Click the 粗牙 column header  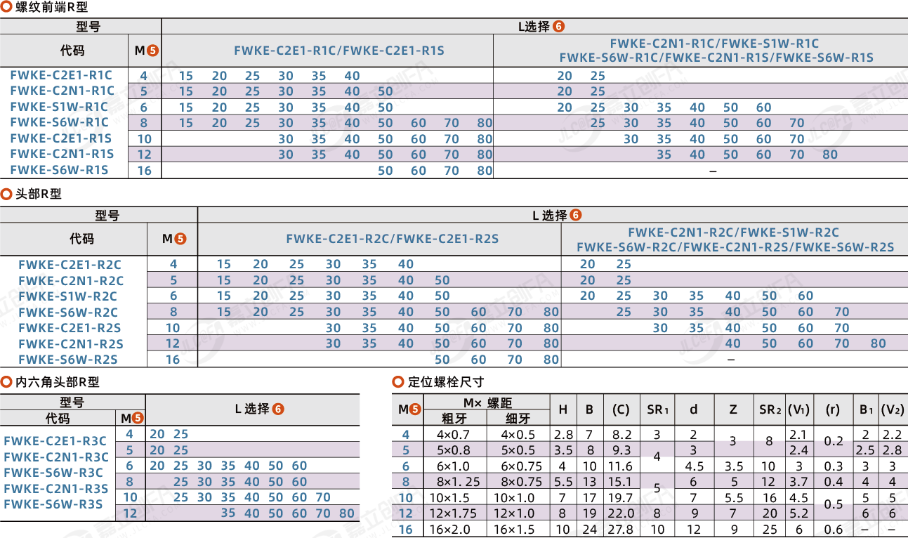(454, 419)
